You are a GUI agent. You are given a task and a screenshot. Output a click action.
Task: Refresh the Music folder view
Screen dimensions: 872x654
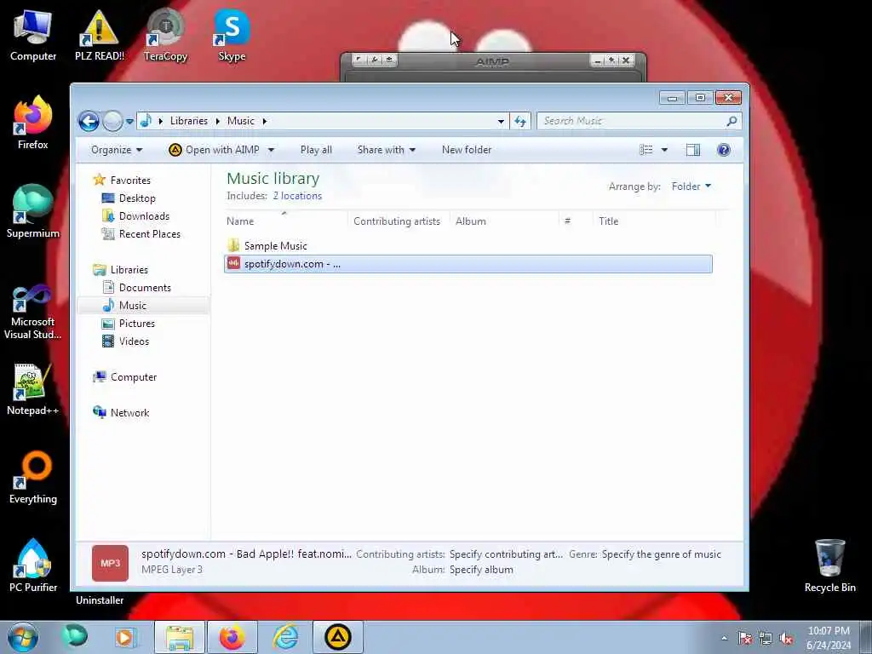pos(520,121)
